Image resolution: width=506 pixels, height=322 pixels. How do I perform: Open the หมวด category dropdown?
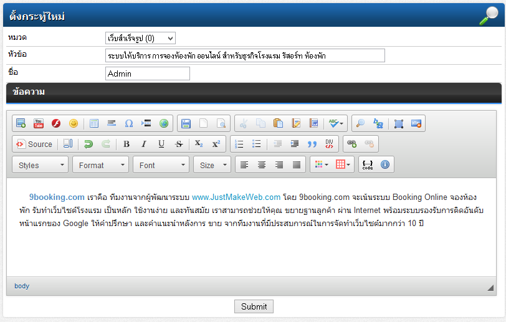click(140, 39)
